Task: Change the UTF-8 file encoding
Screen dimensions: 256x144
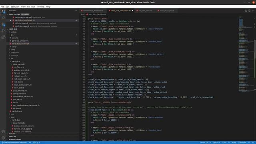Action: pos(224,142)
